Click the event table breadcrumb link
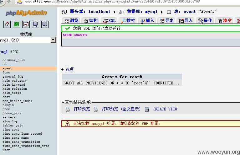240x155 pixels. 190,12
